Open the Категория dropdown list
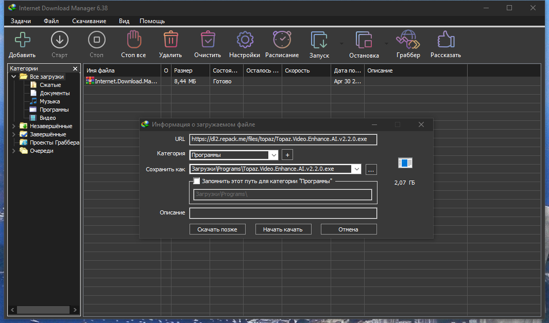The height and width of the screenshot is (323, 549). coord(273,155)
